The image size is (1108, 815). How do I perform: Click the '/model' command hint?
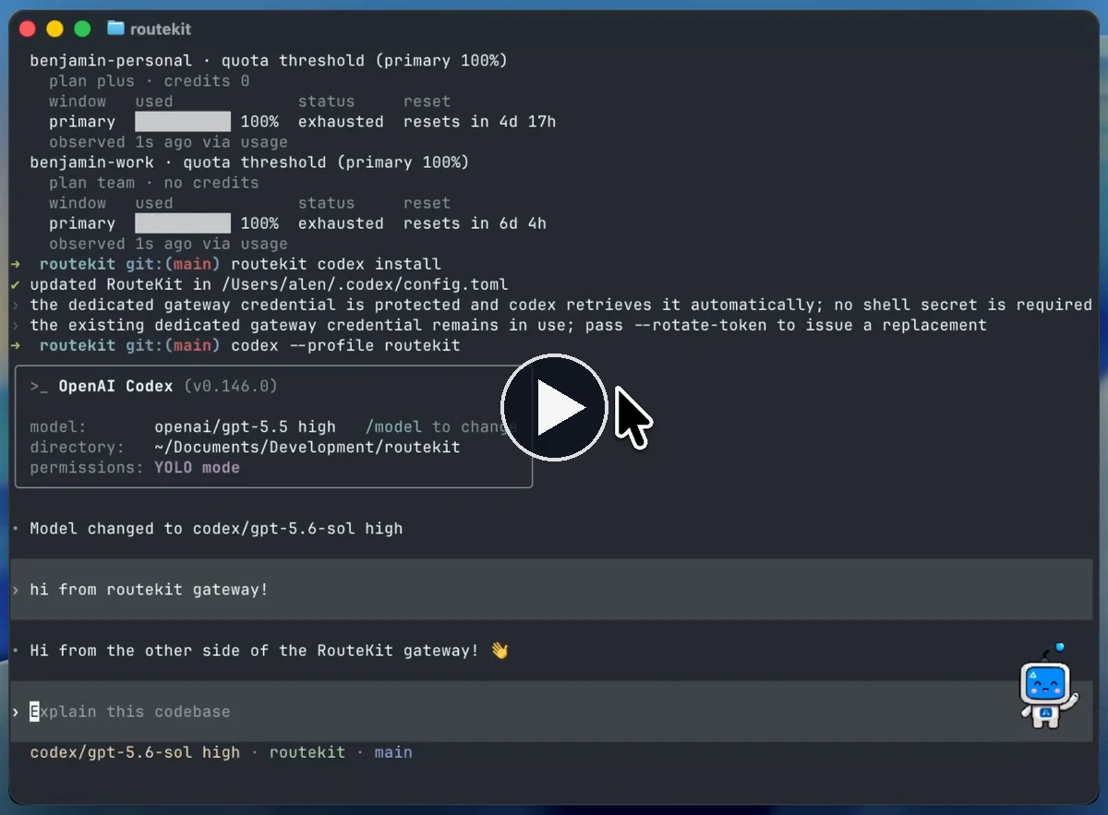tap(393, 426)
